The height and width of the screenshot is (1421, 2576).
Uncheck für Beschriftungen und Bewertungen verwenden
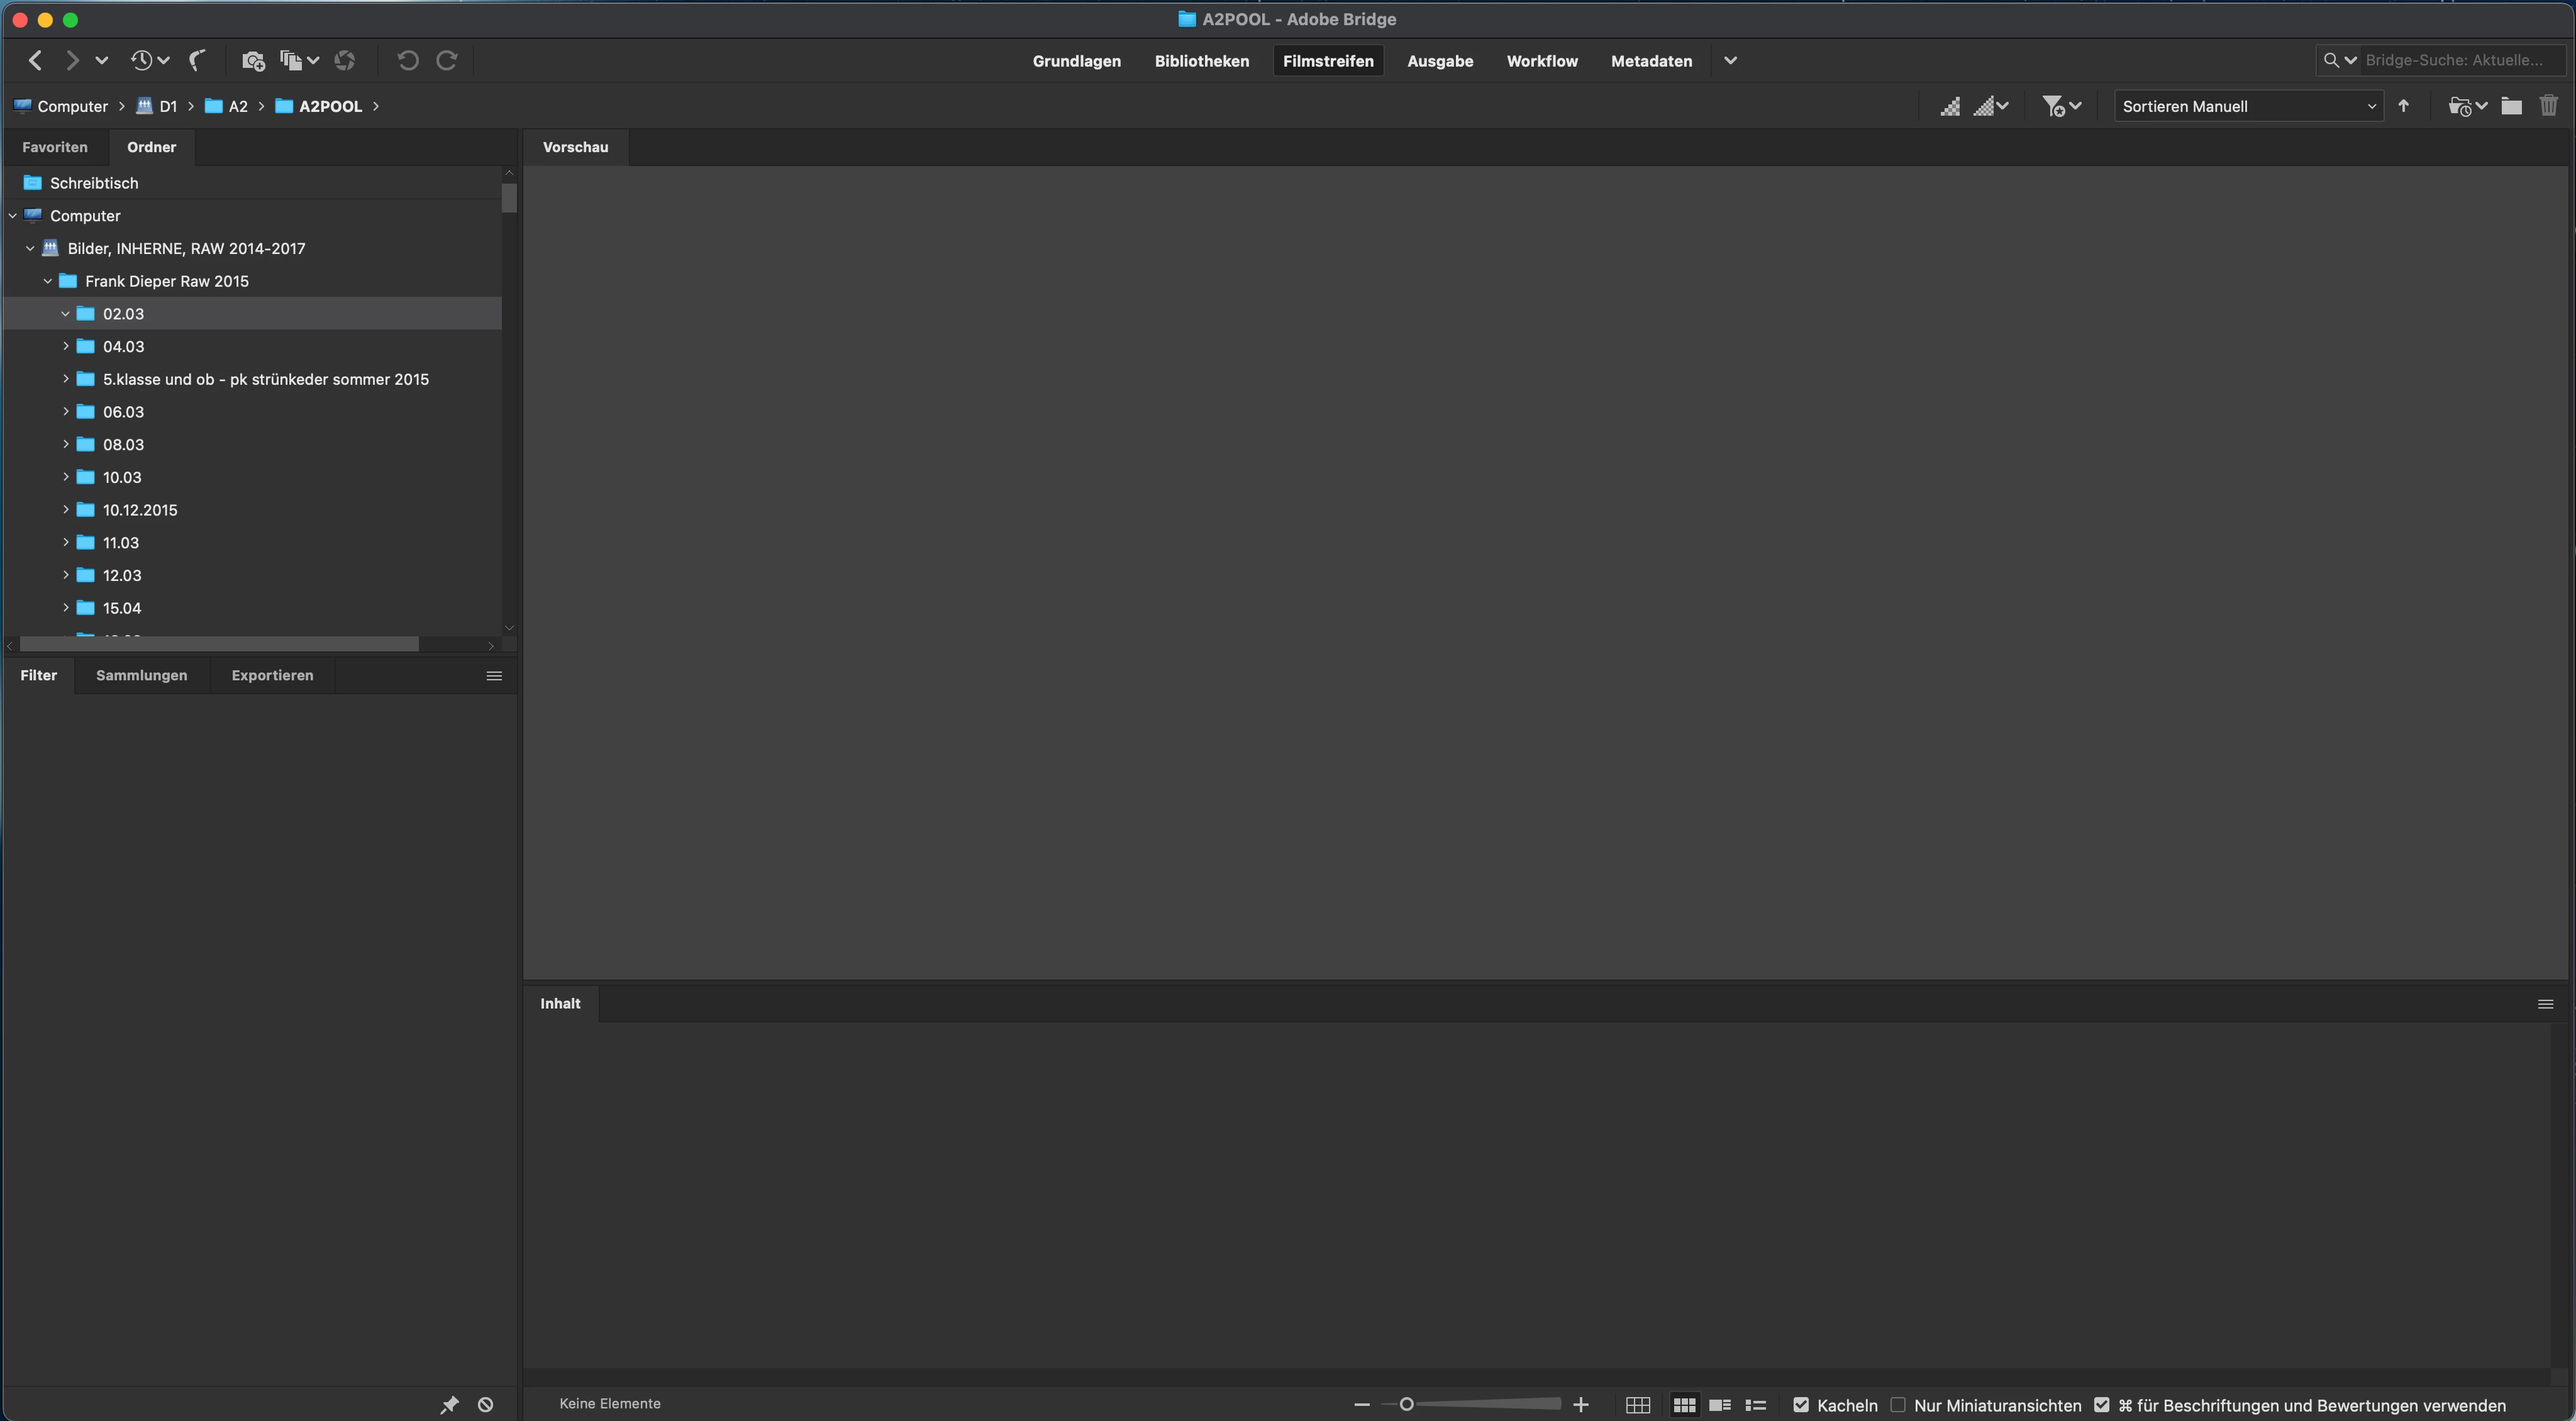pyautogui.click(x=2102, y=1405)
